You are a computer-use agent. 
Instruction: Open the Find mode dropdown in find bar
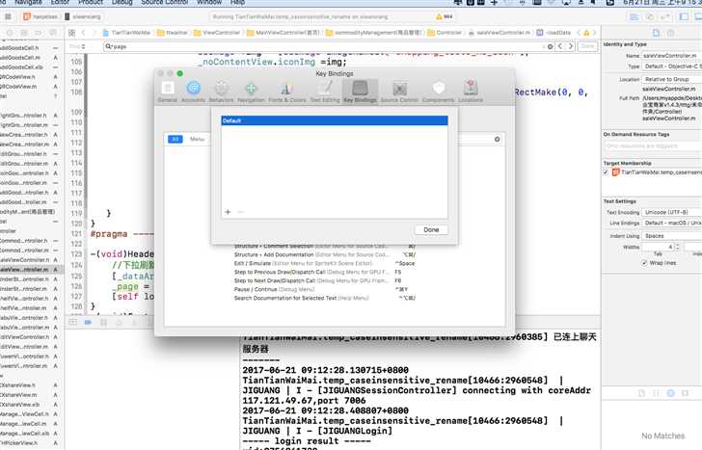point(77,46)
